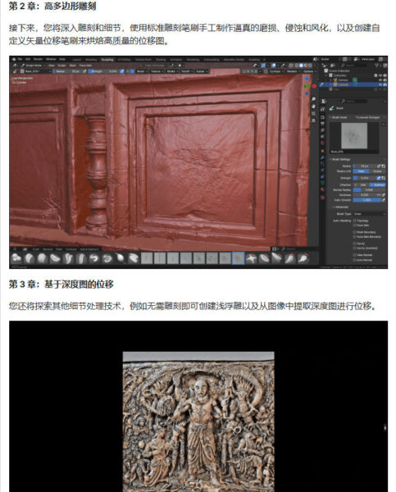Enable the View Normal auto-masking checkbox
The image size is (396, 492).
coord(354,255)
